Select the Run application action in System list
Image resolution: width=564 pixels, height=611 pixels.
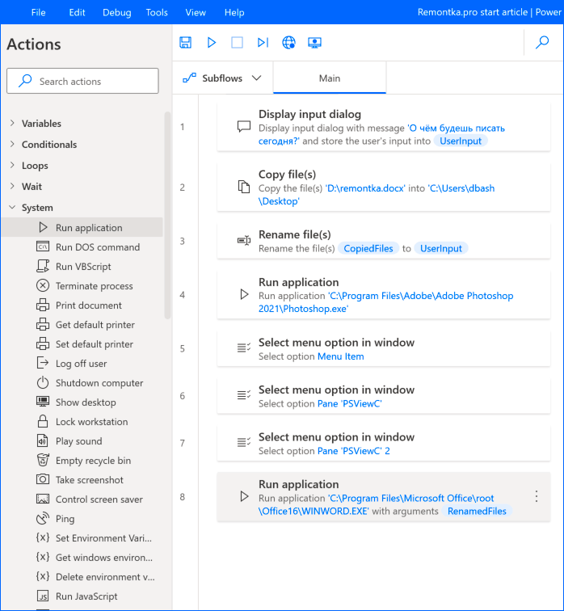[x=82, y=228]
